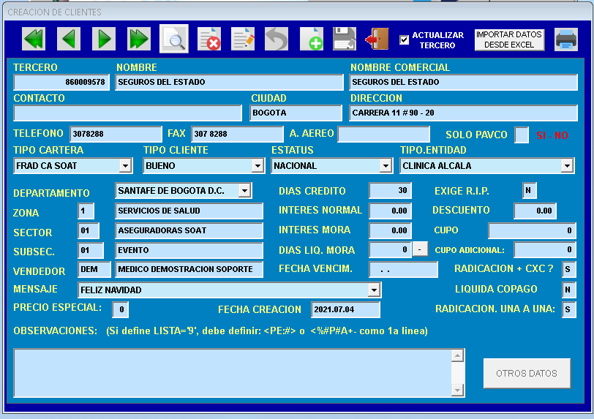Click the Observaciones scrollbar down arrow
Screen dimensions: 594x419
pyautogui.click(x=458, y=390)
